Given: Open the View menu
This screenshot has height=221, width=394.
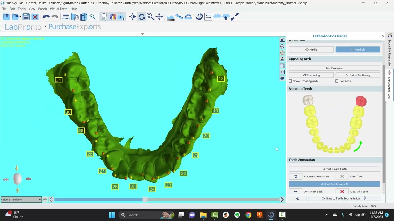Looking at the screenshot, I should click(32, 9).
